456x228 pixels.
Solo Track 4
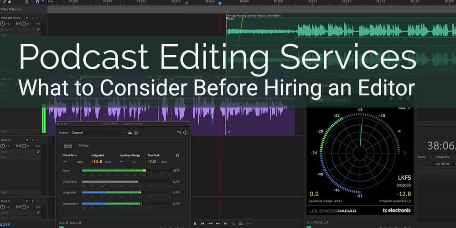click(x=32, y=201)
